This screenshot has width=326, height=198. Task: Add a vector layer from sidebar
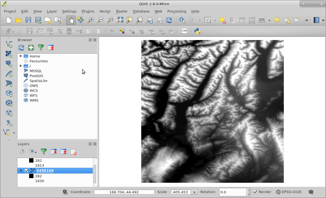9,44
